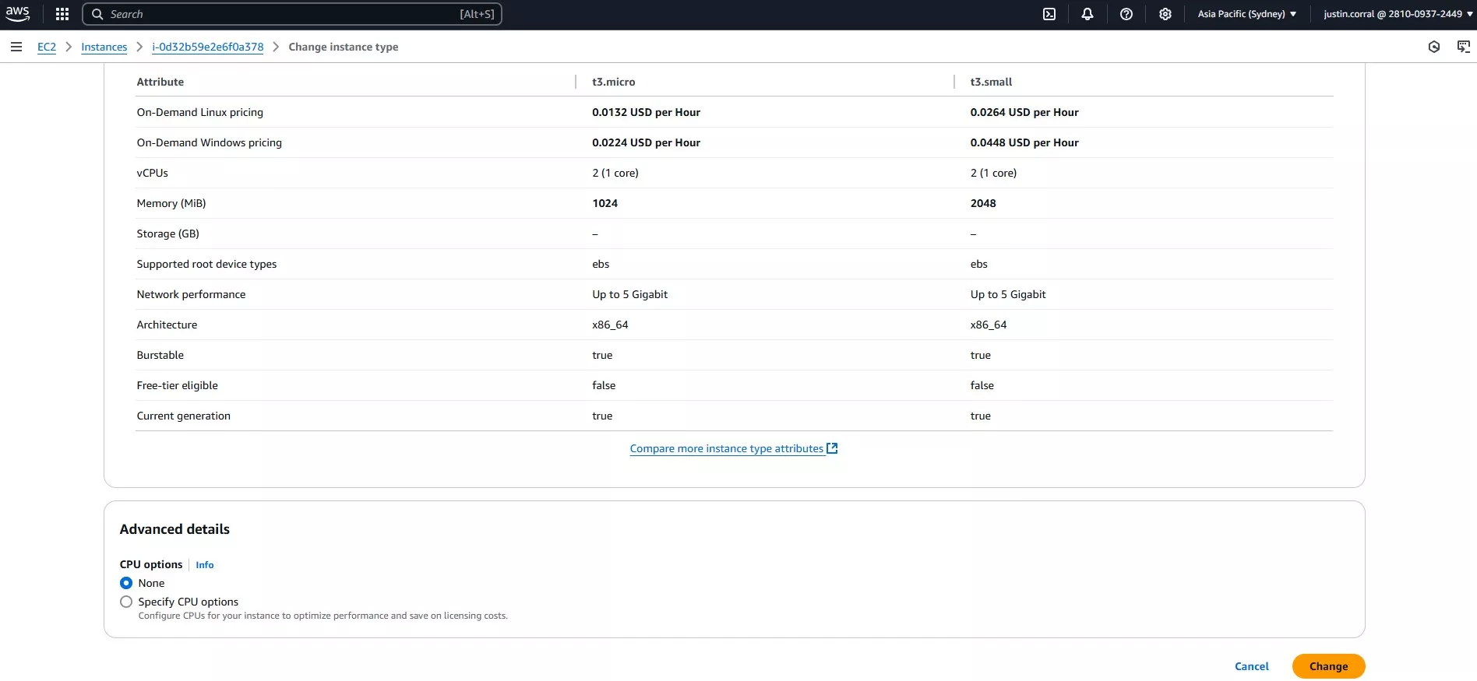This screenshot has height=681, width=1477.
Task: Navigate to the Instances breadcrumb
Action: [x=104, y=47]
